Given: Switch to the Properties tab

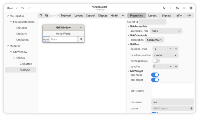Looking at the screenshot, I should pos(136,15).
